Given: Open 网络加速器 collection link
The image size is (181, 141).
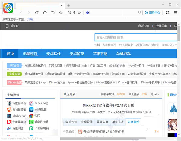Looking at the screenshot, I should pos(56,66).
